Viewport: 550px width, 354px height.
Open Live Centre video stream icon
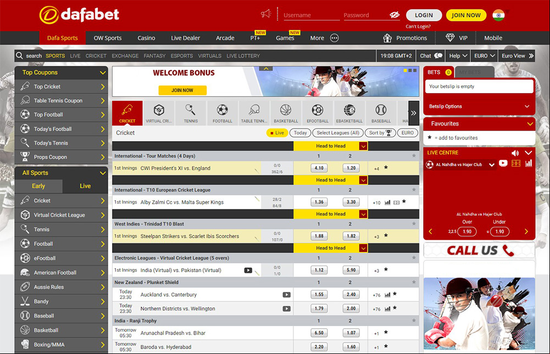(503, 164)
